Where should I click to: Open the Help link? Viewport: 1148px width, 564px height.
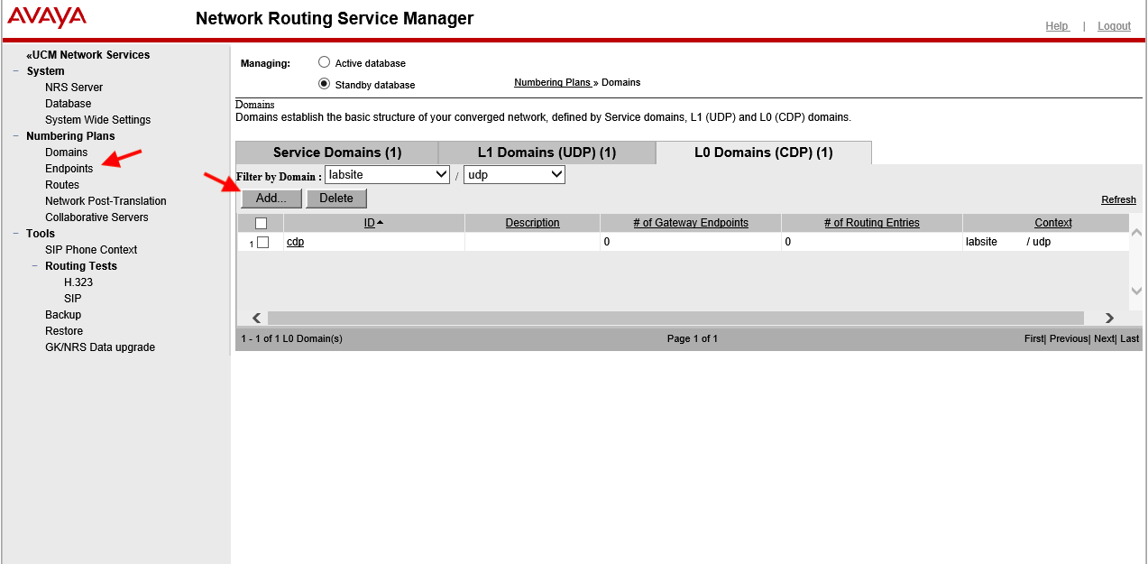(x=1057, y=26)
